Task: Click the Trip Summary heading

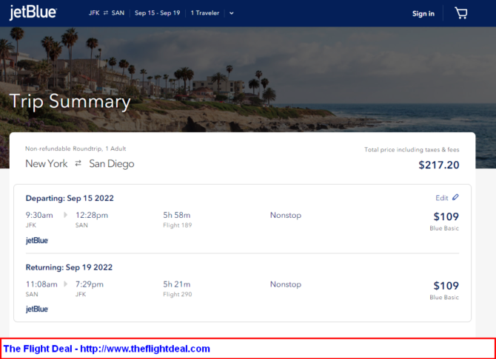Action: [x=70, y=101]
